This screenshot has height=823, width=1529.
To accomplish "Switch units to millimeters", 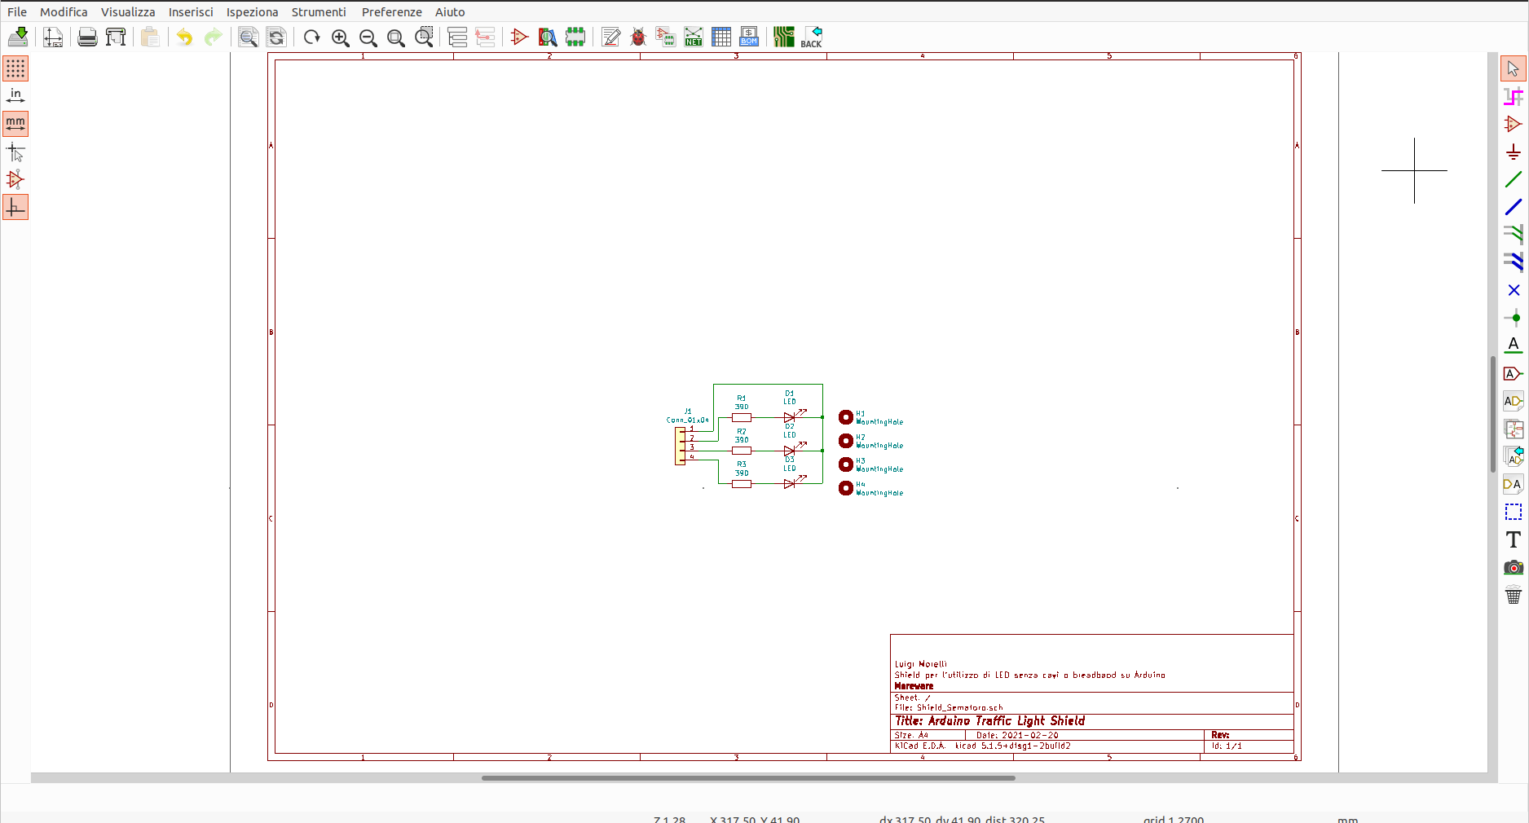I will tap(15, 124).
